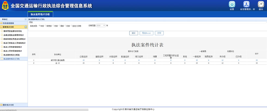Click the 一般简易 group header
Screen dimensions: 267x111
click(203, 51)
